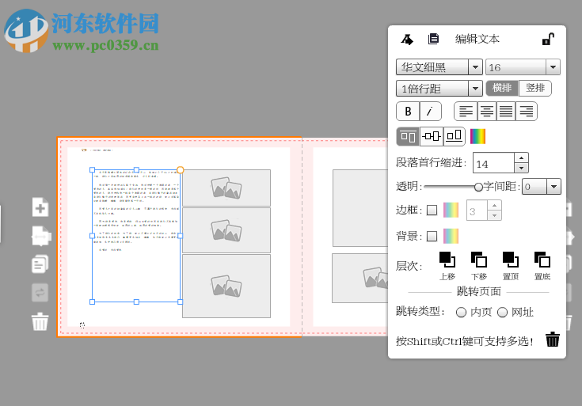The height and width of the screenshot is (406, 582).
Task: Select the middle image placeholder on left page
Action: pyautogui.click(x=226, y=230)
